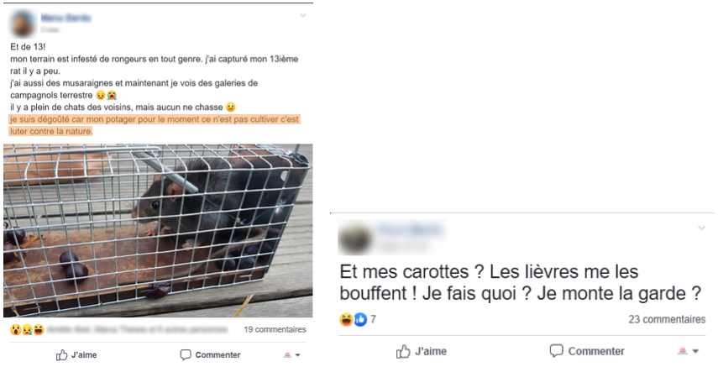Click Commenter speech bubble icon under carrots post

557,351
